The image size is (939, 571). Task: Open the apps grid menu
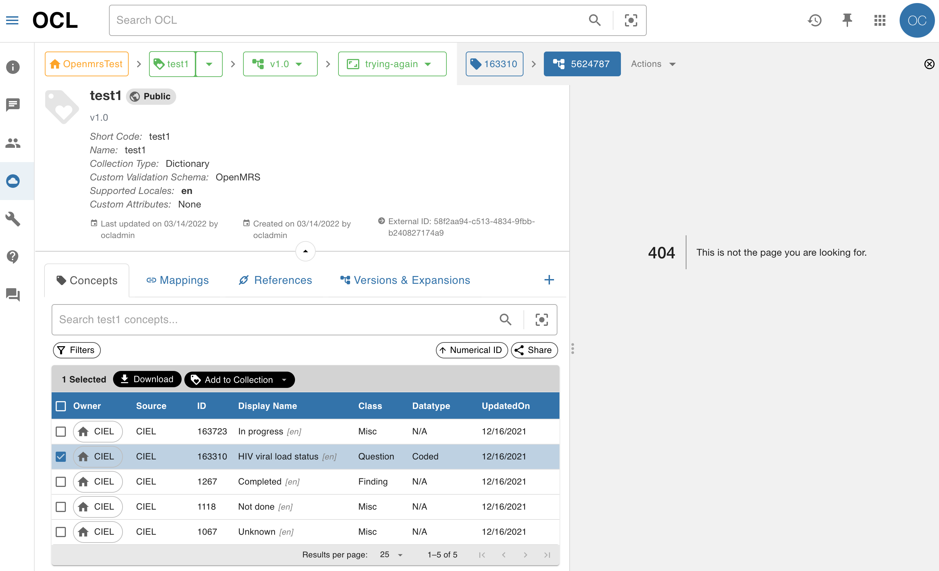[880, 20]
